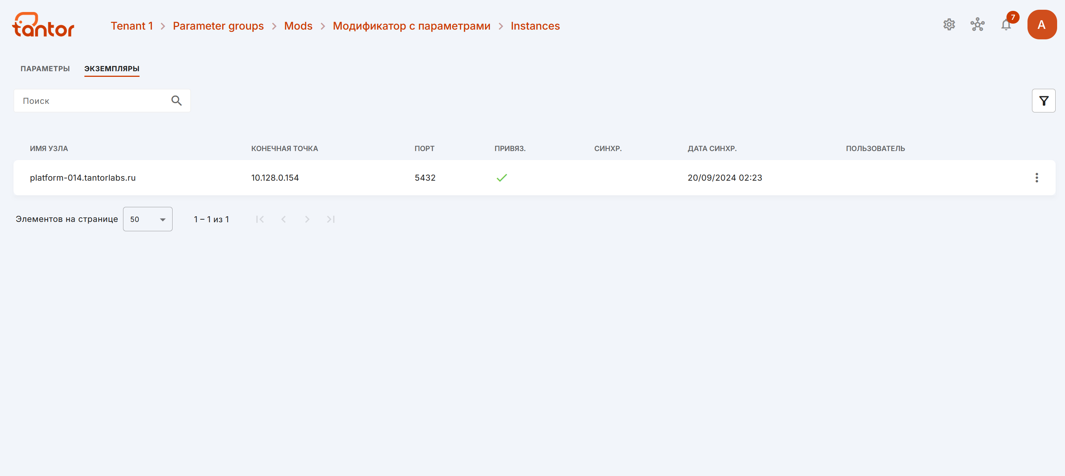
Task: Click Instances breadcrumb
Action: (x=535, y=25)
